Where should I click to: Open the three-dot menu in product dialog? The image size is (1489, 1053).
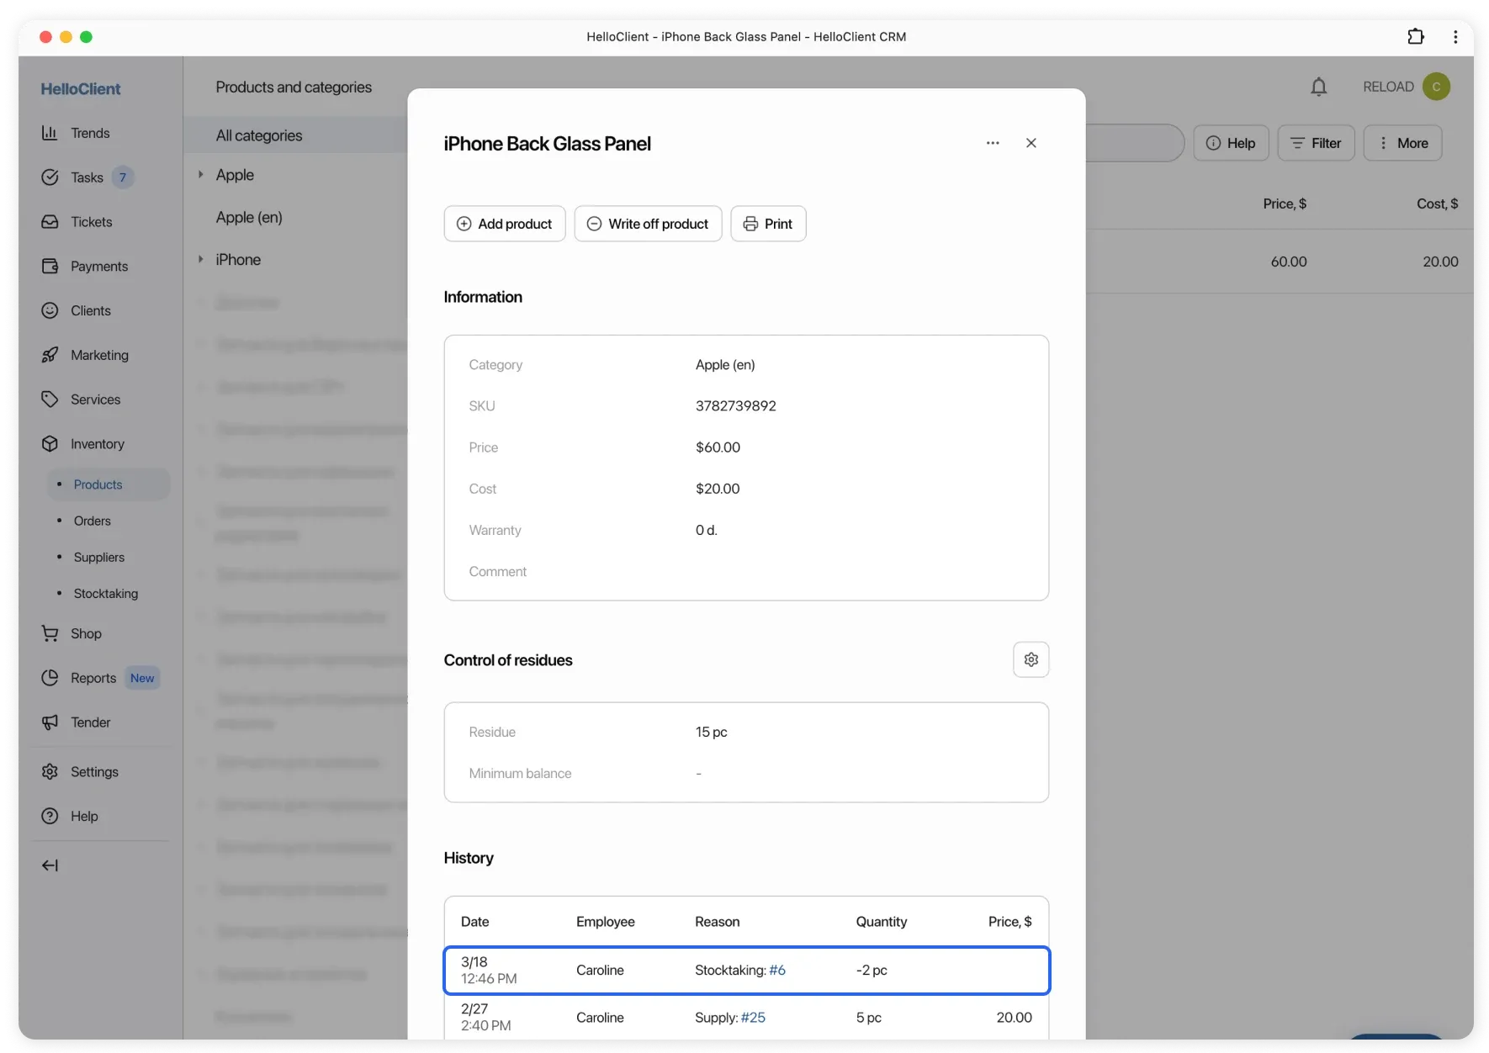993,143
